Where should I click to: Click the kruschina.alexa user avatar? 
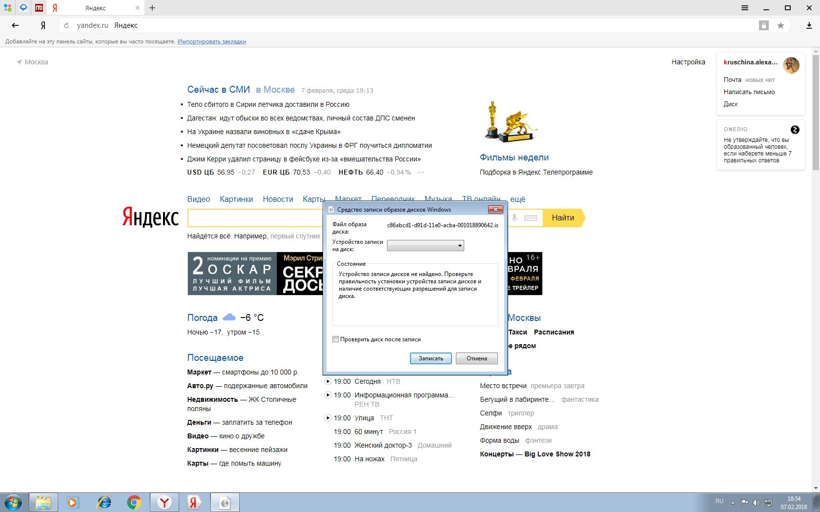(791, 65)
